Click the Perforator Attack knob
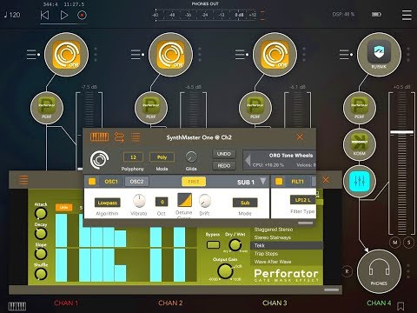The height and width of the screenshot is (313, 417). point(41,214)
